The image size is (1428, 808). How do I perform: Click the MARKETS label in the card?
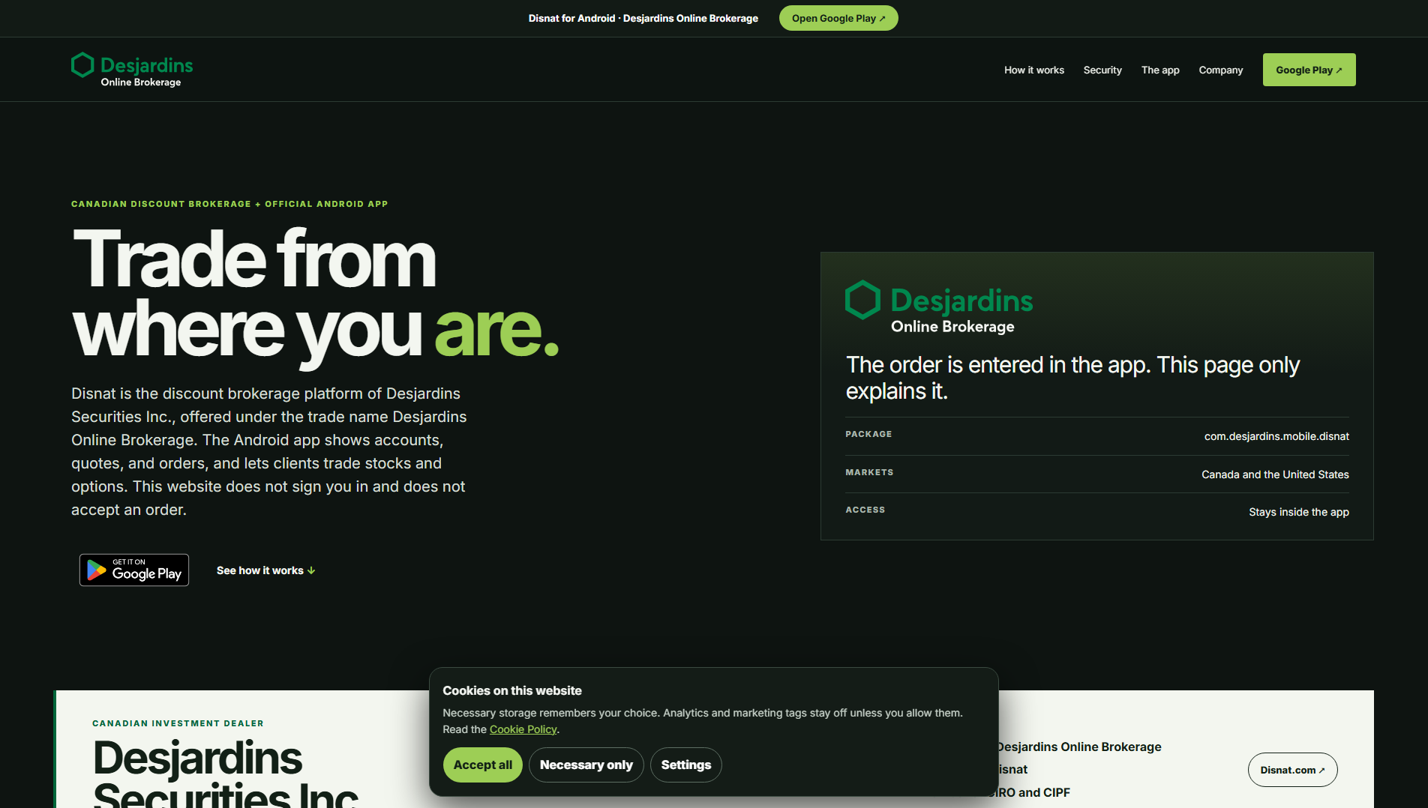[869, 472]
